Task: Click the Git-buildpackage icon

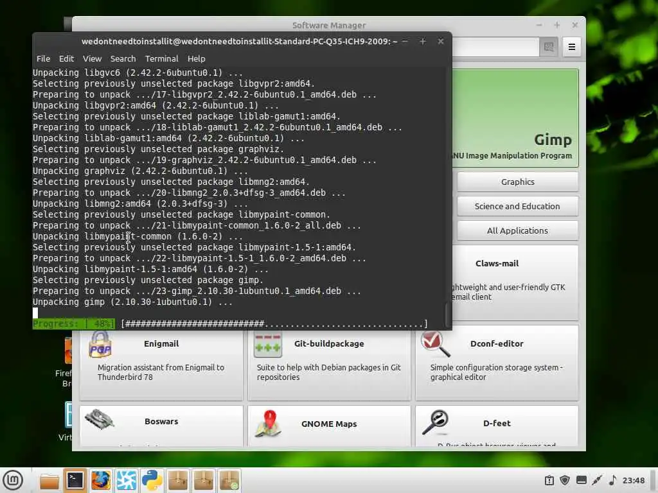Action: 268,345
